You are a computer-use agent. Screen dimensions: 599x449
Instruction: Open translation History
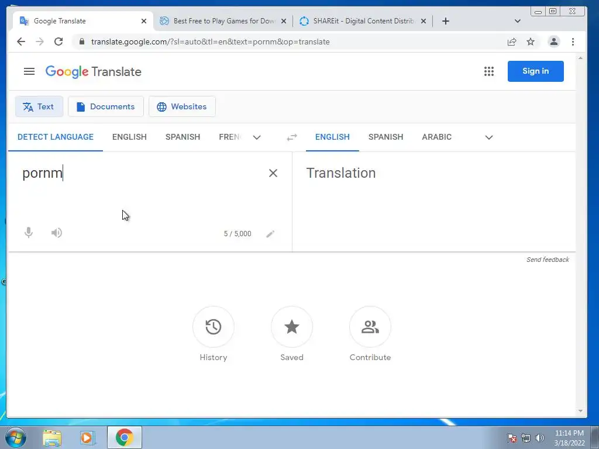pos(213,327)
